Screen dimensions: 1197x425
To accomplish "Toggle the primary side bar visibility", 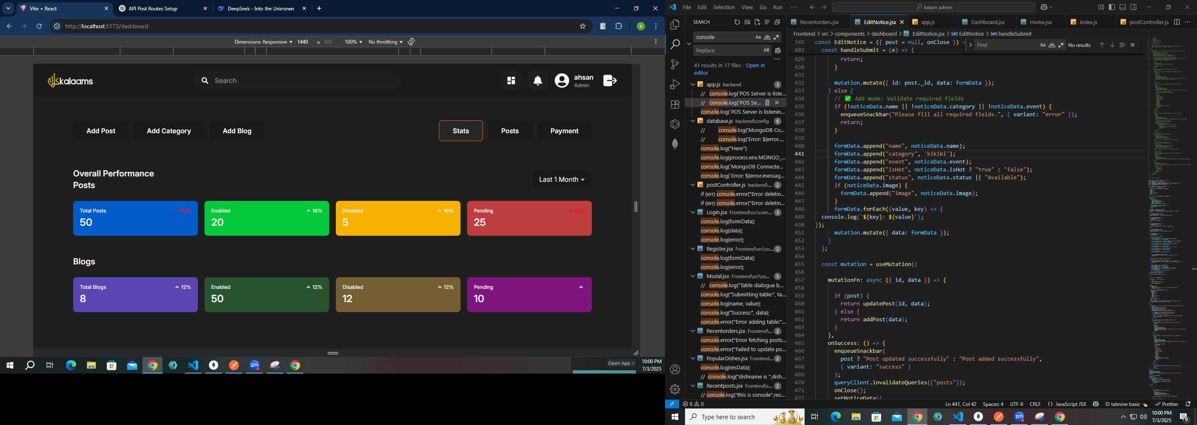I will 1111,7.
